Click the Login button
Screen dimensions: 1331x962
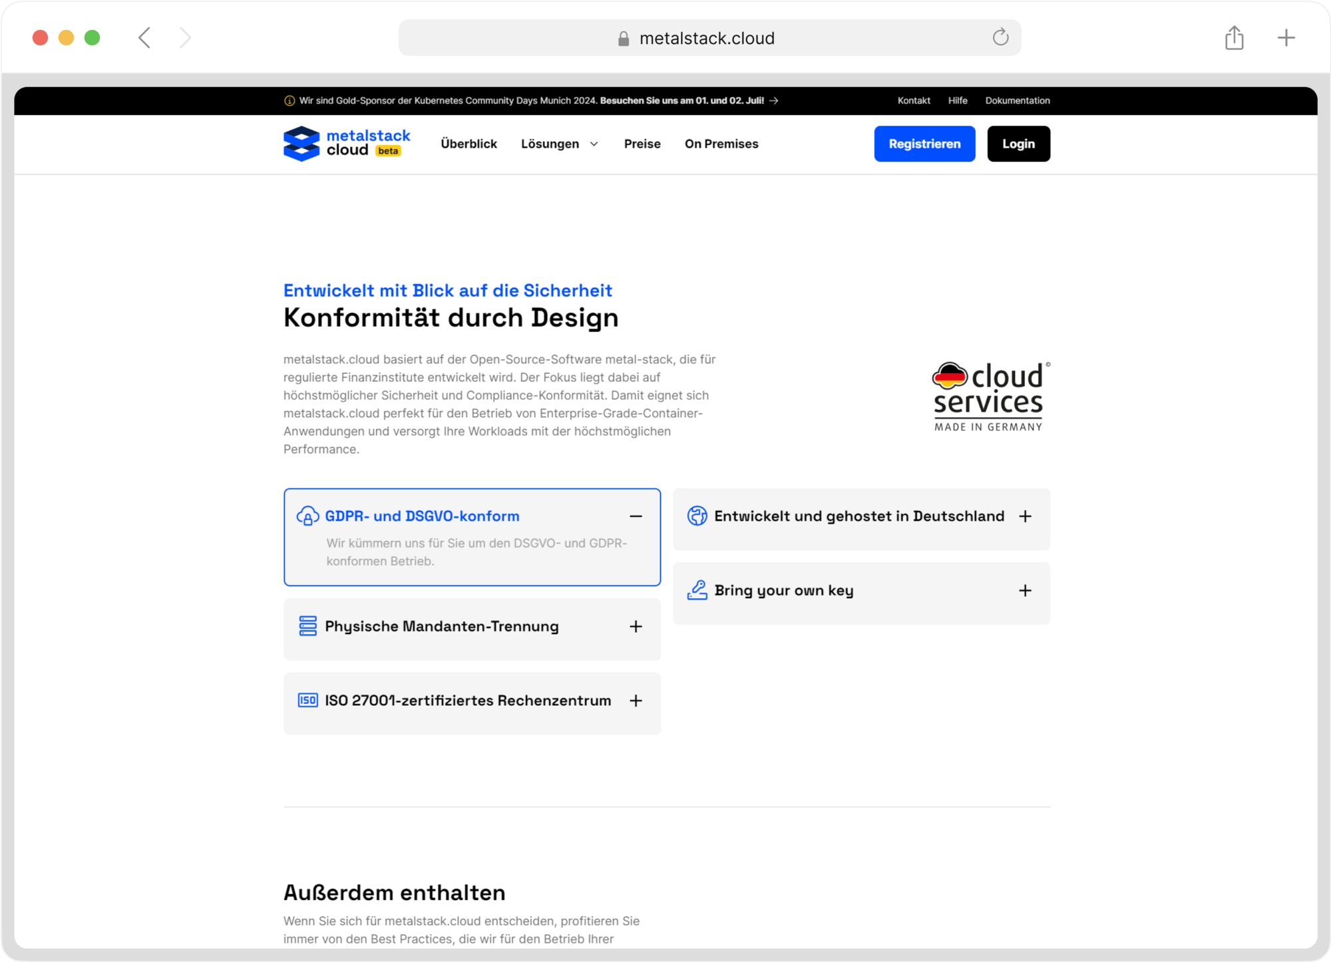coord(1018,144)
